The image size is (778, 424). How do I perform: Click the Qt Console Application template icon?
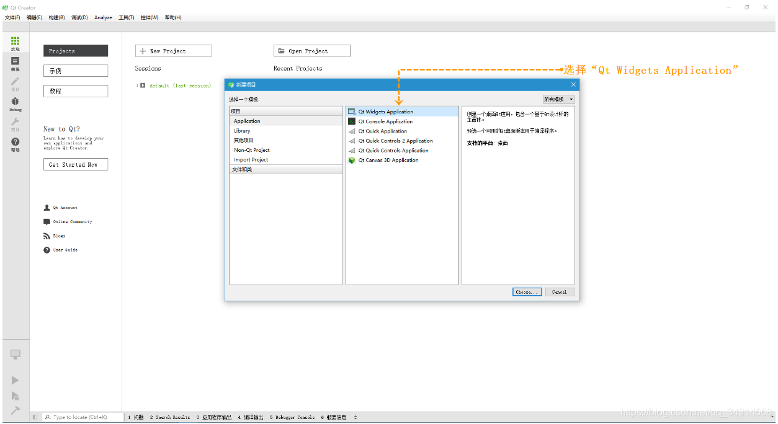(x=352, y=121)
